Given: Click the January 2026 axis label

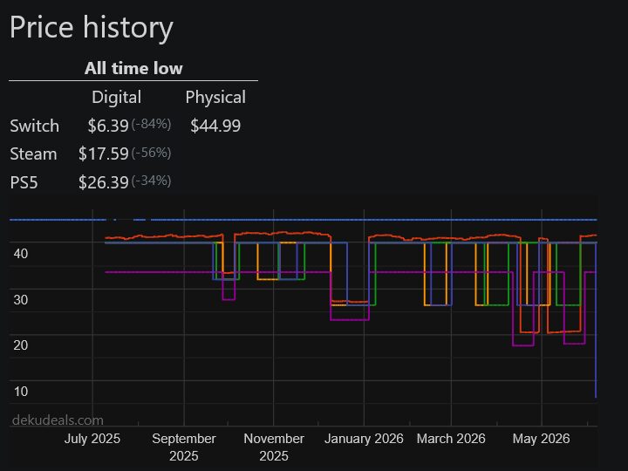Looking at the screenshot, I should 364,439.
